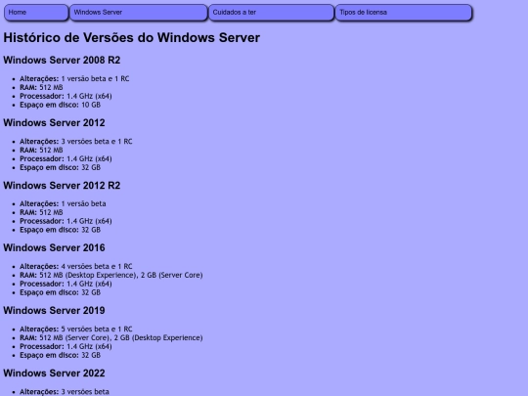The image size is (528, 396).
Task: Click the Windows Server 2019 heading
Action: point(54,311)
